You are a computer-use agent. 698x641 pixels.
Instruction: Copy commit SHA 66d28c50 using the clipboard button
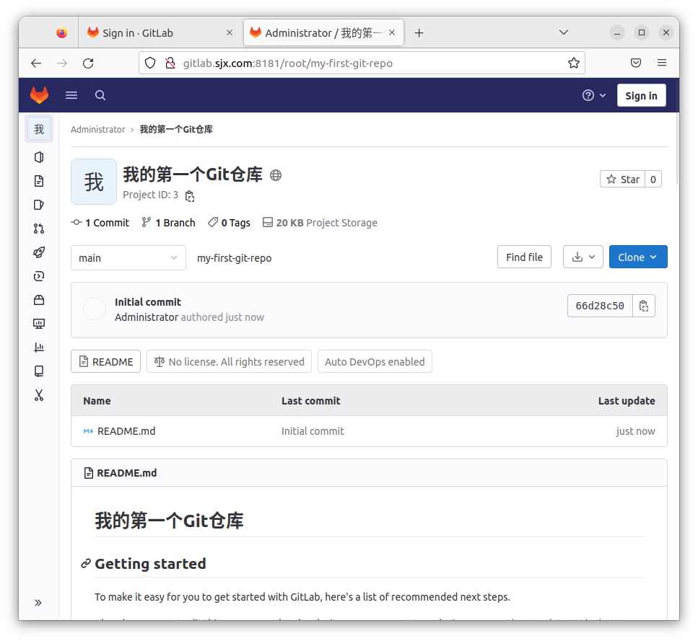click(644, 306)
